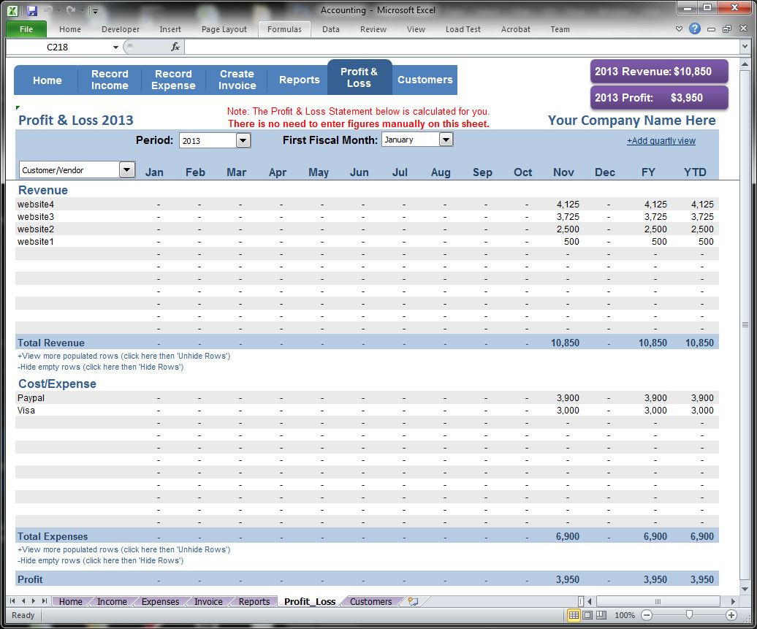Click the Record Income navigation button
757x629 pixels.
coord(110,80)
